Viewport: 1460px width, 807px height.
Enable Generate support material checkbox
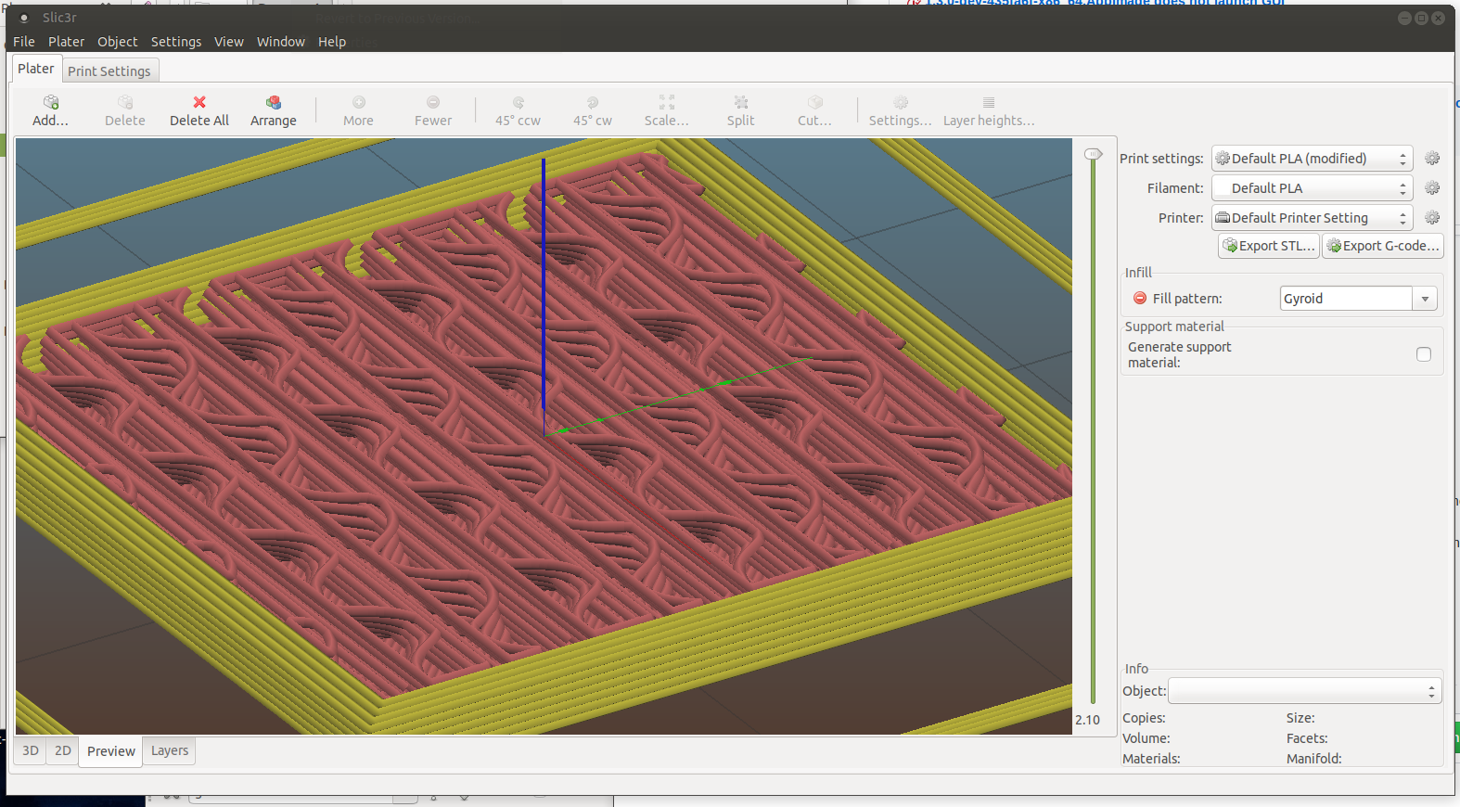[1424, 354]
